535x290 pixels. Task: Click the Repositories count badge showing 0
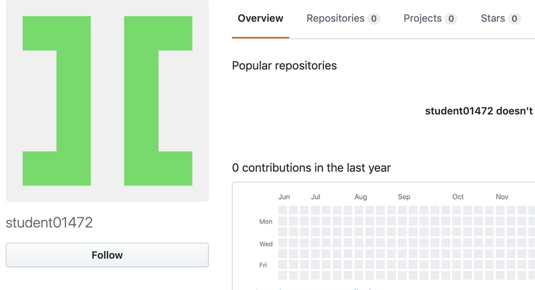click(x=374, y=18)
